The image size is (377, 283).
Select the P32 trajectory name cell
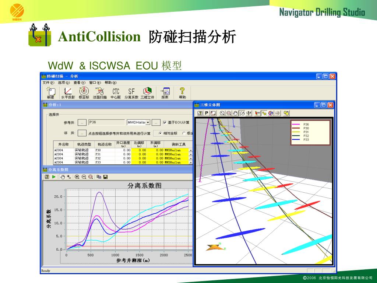point(105,158)
